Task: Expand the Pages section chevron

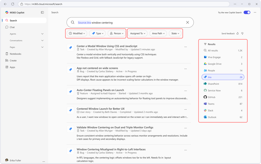Action: (x=42, y=47)
